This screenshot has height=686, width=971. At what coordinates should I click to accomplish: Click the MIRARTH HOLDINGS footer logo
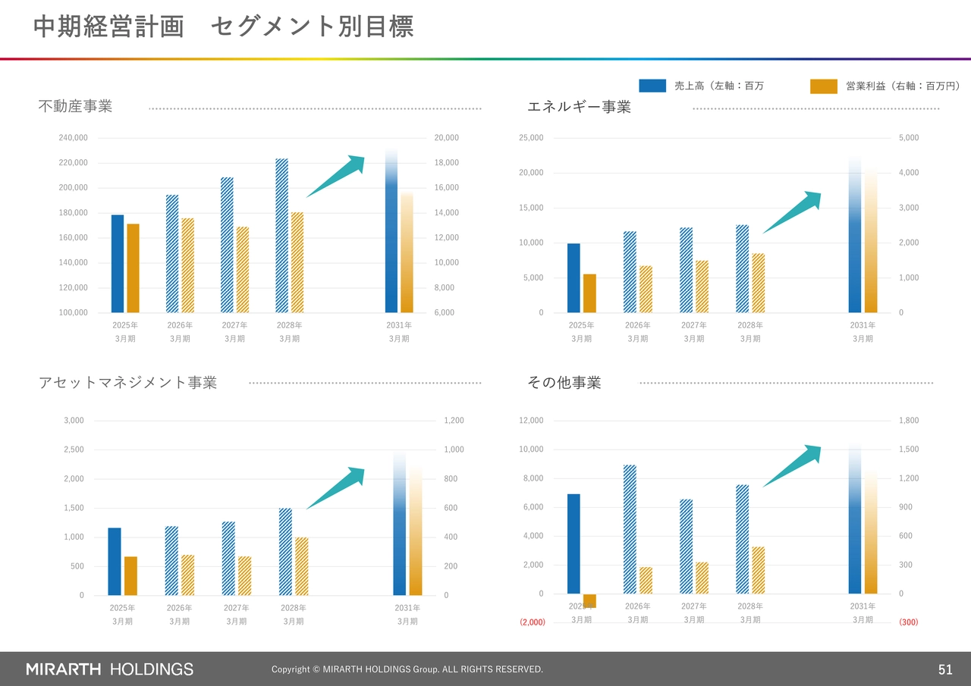(x=110, y=669)
